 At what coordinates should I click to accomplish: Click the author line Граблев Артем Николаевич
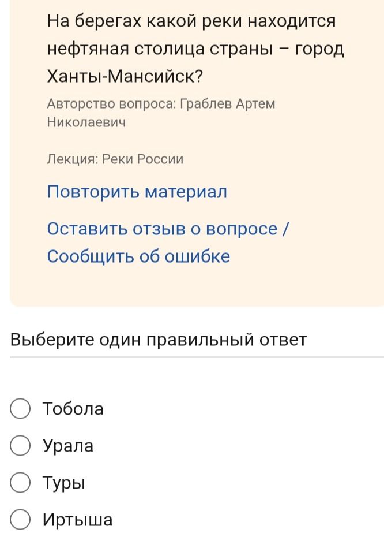pyautogui.click(x=161, y=113)
